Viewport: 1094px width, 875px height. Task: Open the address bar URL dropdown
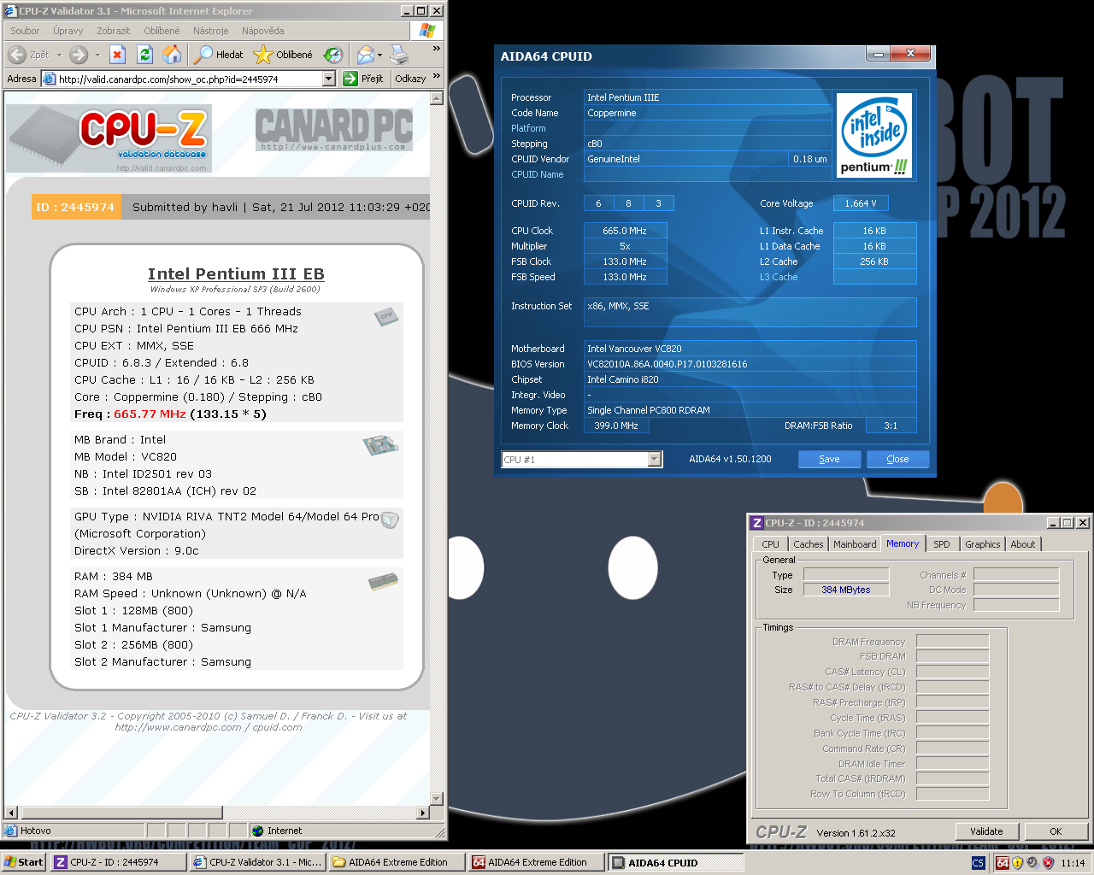pos(329,79)
